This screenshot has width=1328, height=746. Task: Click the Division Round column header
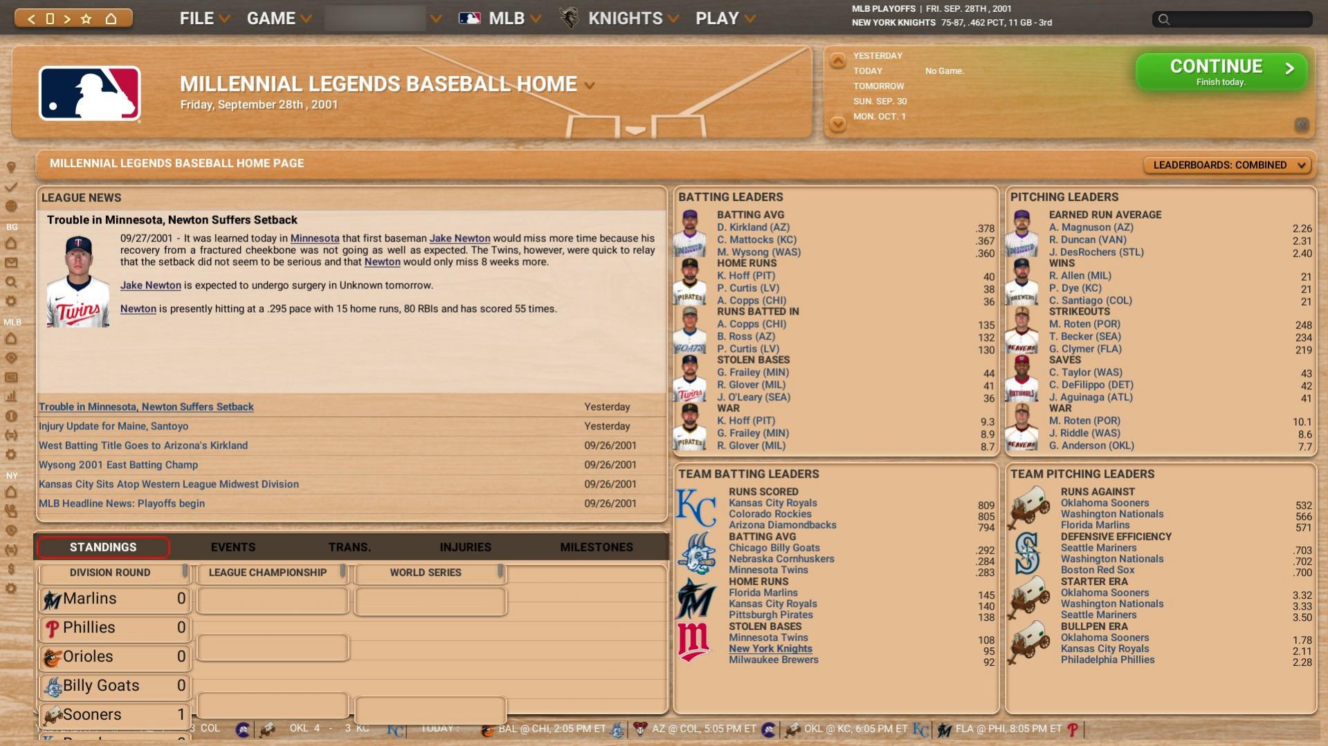(x=114, y=573)
